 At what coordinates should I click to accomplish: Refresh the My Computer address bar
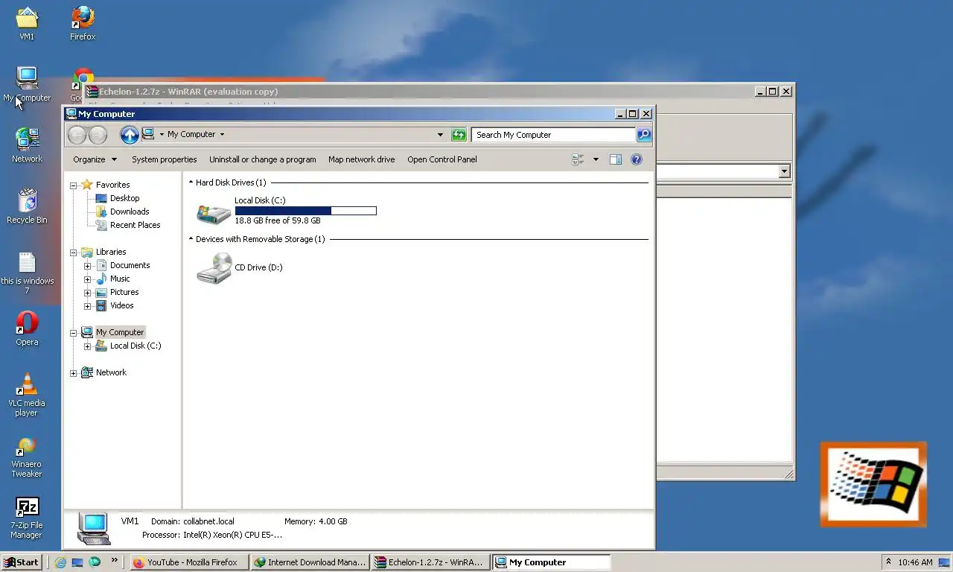pyautogui.click(x=459, y=135)
